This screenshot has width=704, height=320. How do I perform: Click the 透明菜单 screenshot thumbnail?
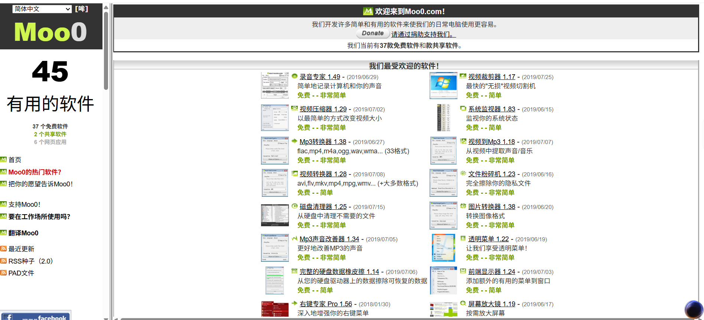443,248
